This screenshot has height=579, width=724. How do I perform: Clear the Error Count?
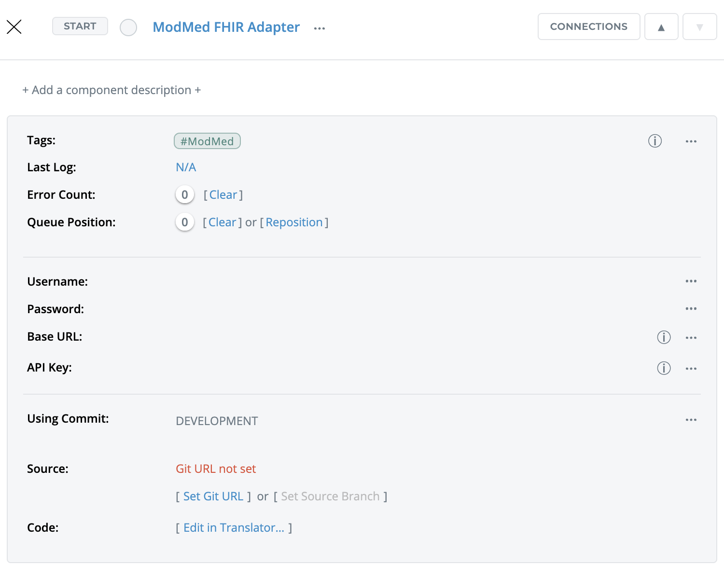coord(223,195)
